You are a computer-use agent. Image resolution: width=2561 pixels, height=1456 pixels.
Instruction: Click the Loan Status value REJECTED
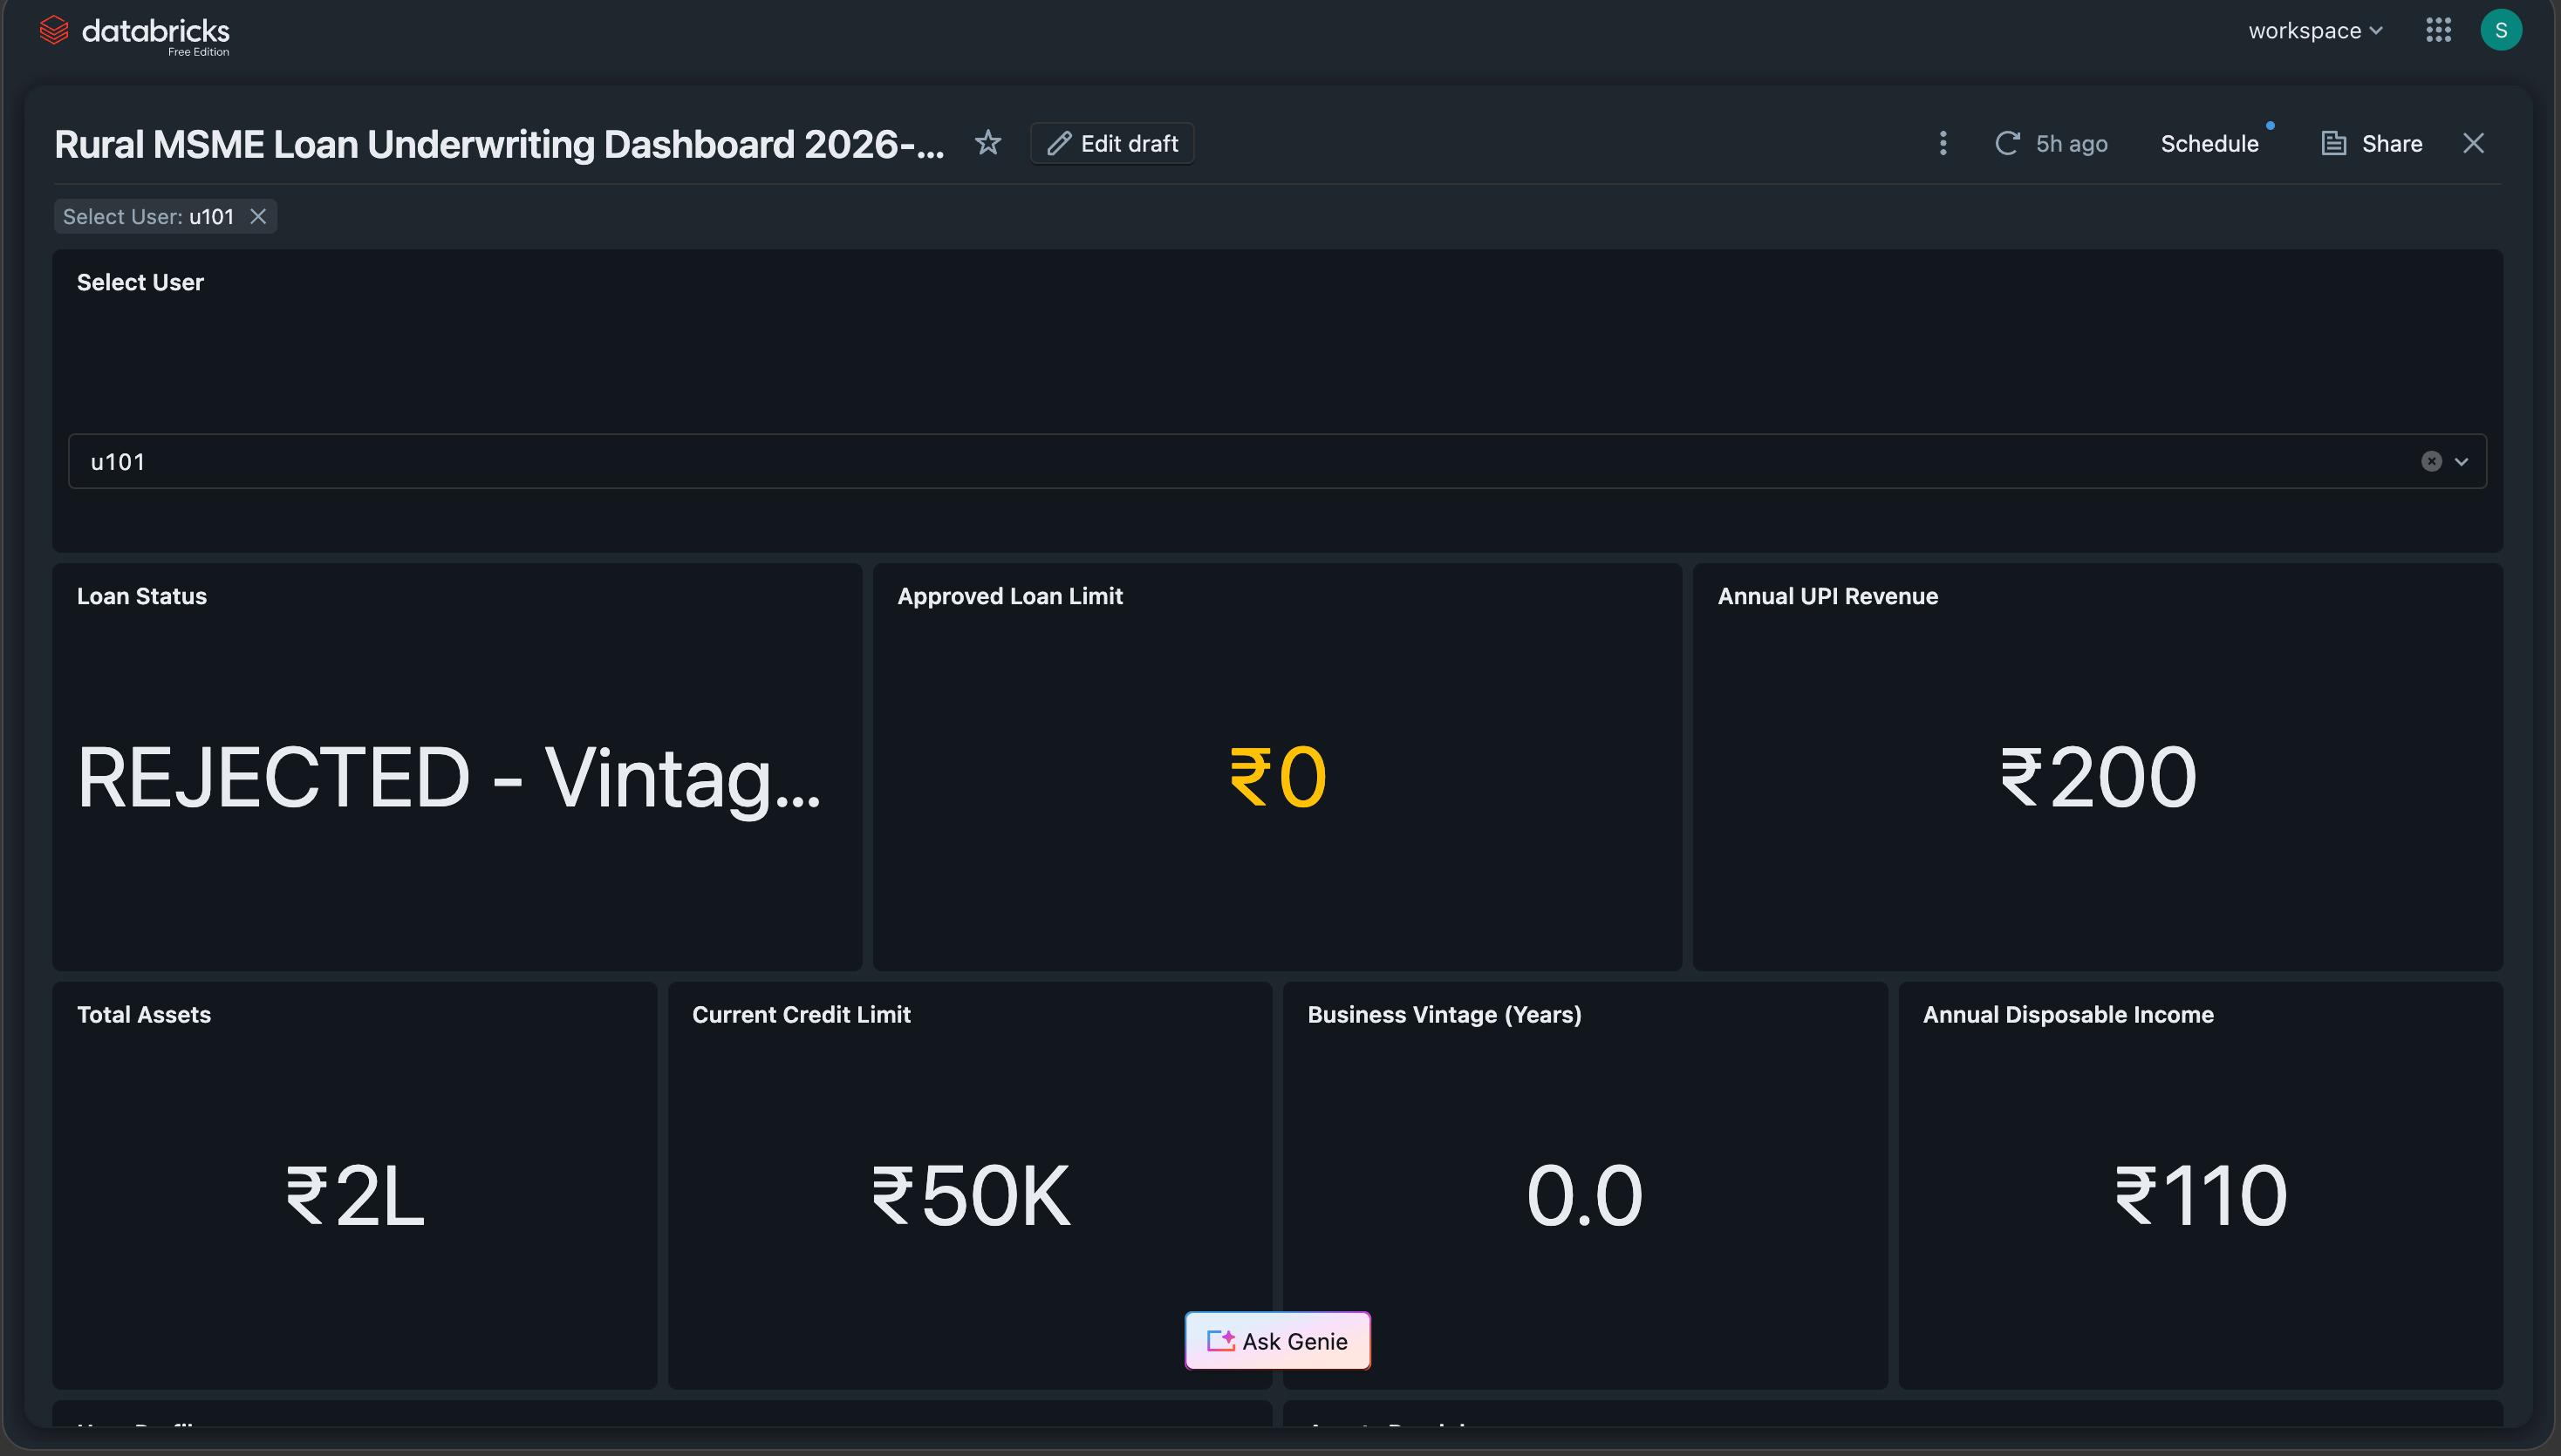tap(448, 778)
